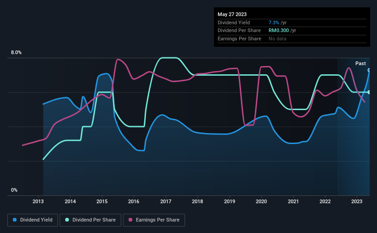Click the RM0.300 dividend per share value
Image resolution: width=377 pixels, height=233 pixels.
279,31
